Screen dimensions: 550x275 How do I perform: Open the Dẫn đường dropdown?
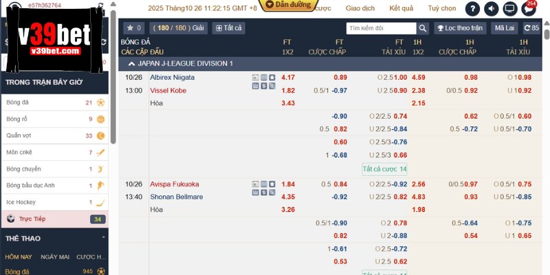click(x=289, y=5)
